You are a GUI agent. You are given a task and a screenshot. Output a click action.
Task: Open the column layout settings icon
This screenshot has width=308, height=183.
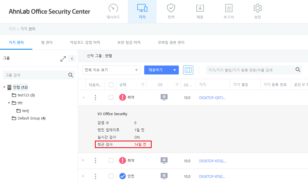pos(188,70)
